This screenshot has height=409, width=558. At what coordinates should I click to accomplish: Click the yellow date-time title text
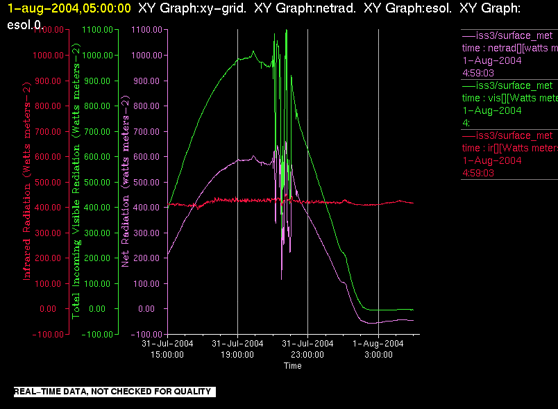[69, 8]
